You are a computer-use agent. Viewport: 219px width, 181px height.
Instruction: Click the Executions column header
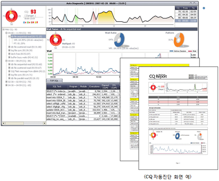pyautogui.click(x=94, y=87)
